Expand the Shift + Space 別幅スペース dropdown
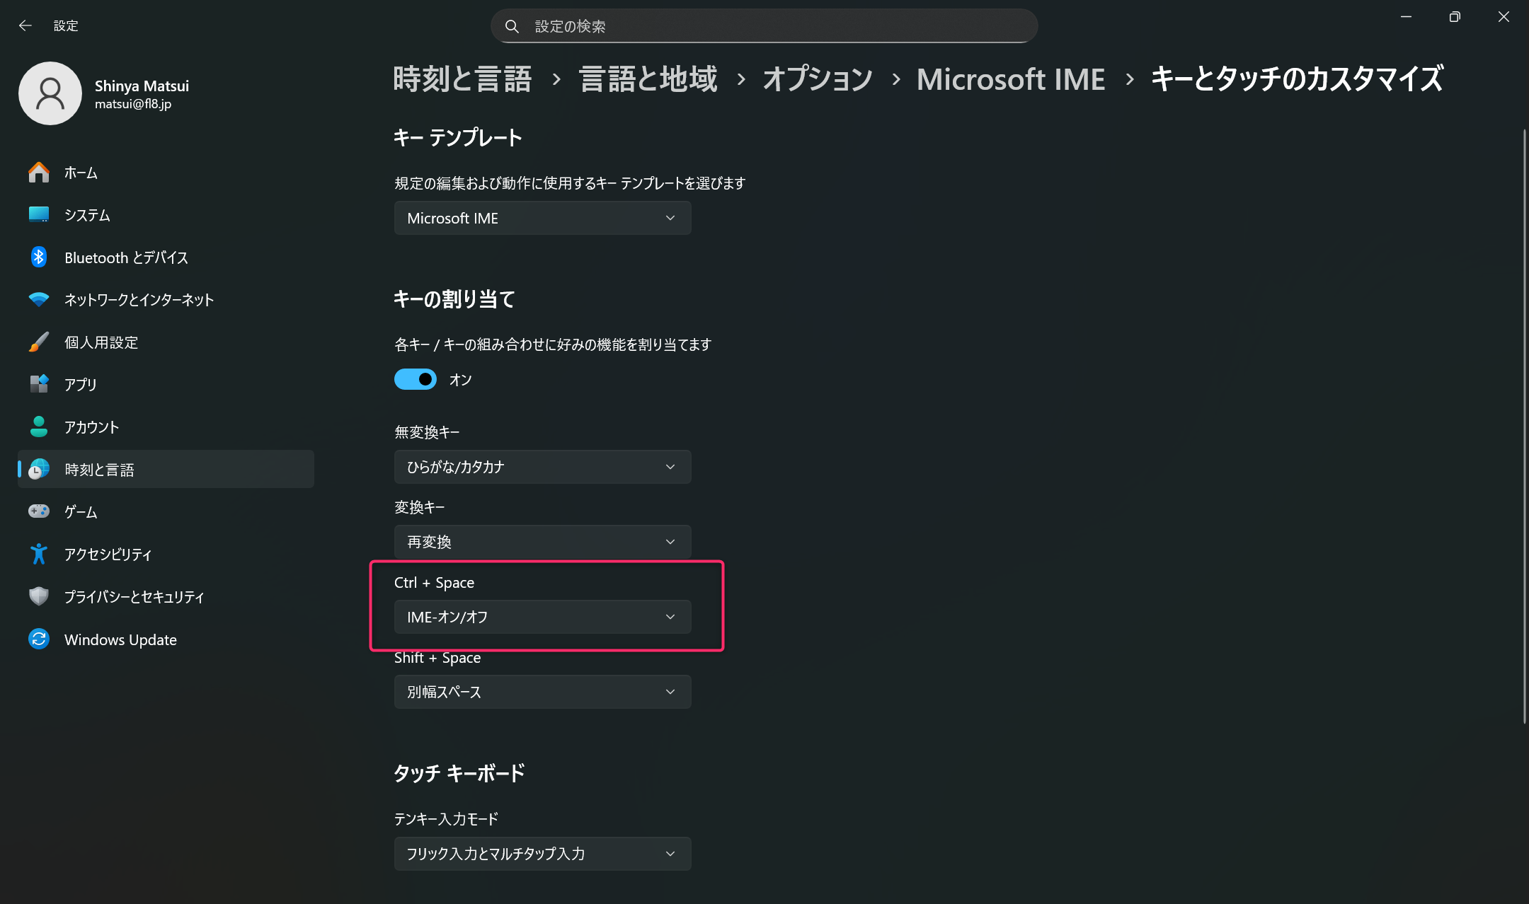This screenshot has height=904, width=1529. point(542,692)
